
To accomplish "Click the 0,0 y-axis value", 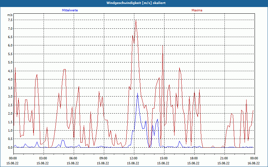I will pyautogui.click(x=10, y=147).
